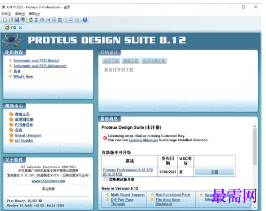Maximize the Proteus window
The image size is (266, 211).
click(244, 7)
